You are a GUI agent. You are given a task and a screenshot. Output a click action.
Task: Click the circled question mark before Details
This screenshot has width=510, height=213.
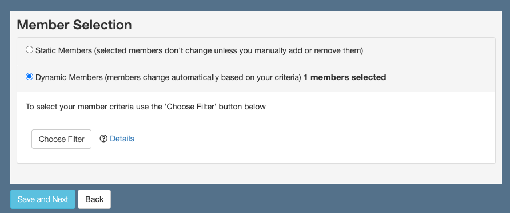103,139
